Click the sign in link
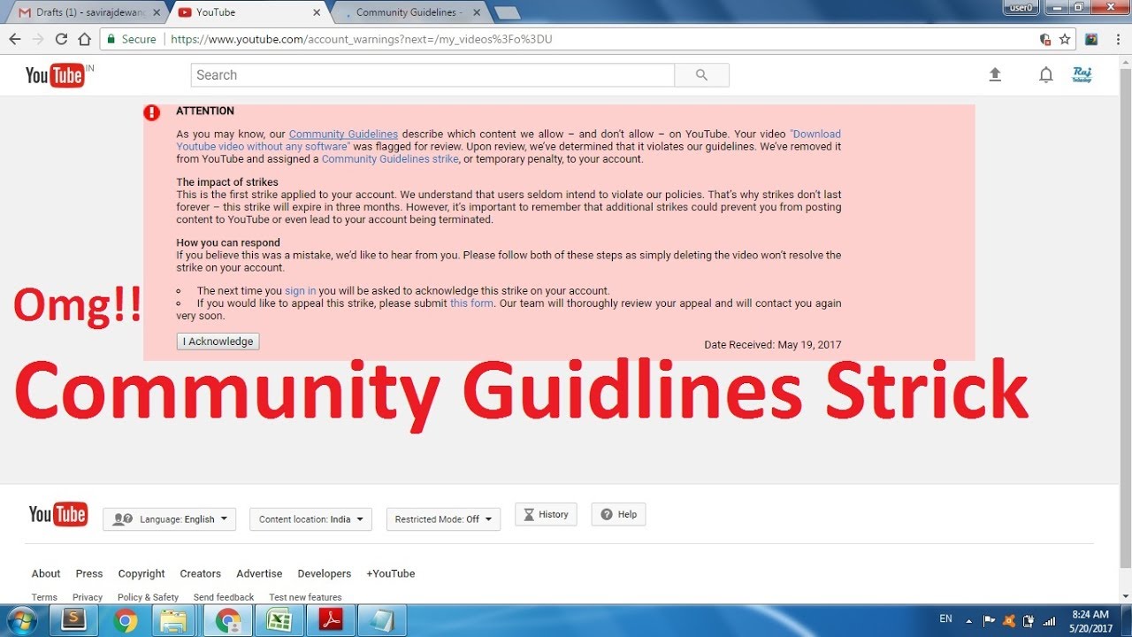This screenshot has height=637, width=1132. 300,290
